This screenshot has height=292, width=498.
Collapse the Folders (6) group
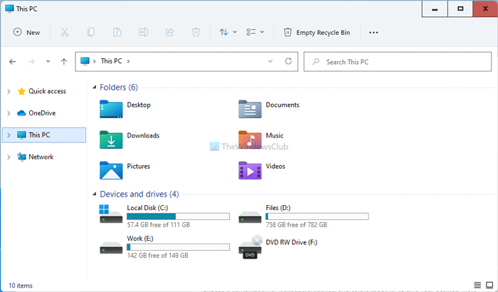coord(95,88)
